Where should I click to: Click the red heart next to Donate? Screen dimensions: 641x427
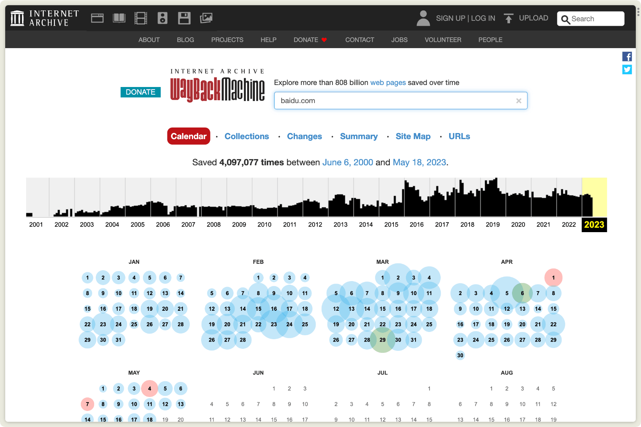(324, 40)
